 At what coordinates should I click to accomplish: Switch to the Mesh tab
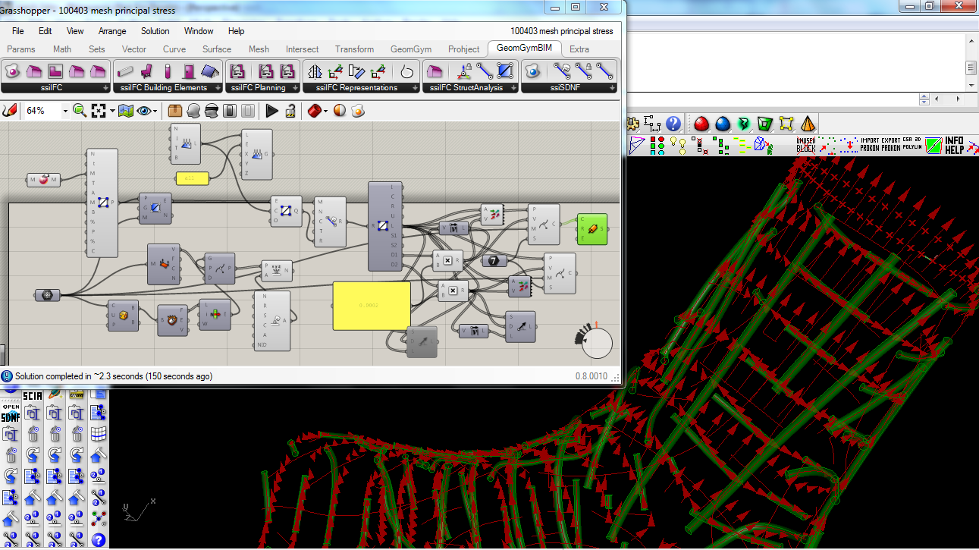tap(259, 49)
